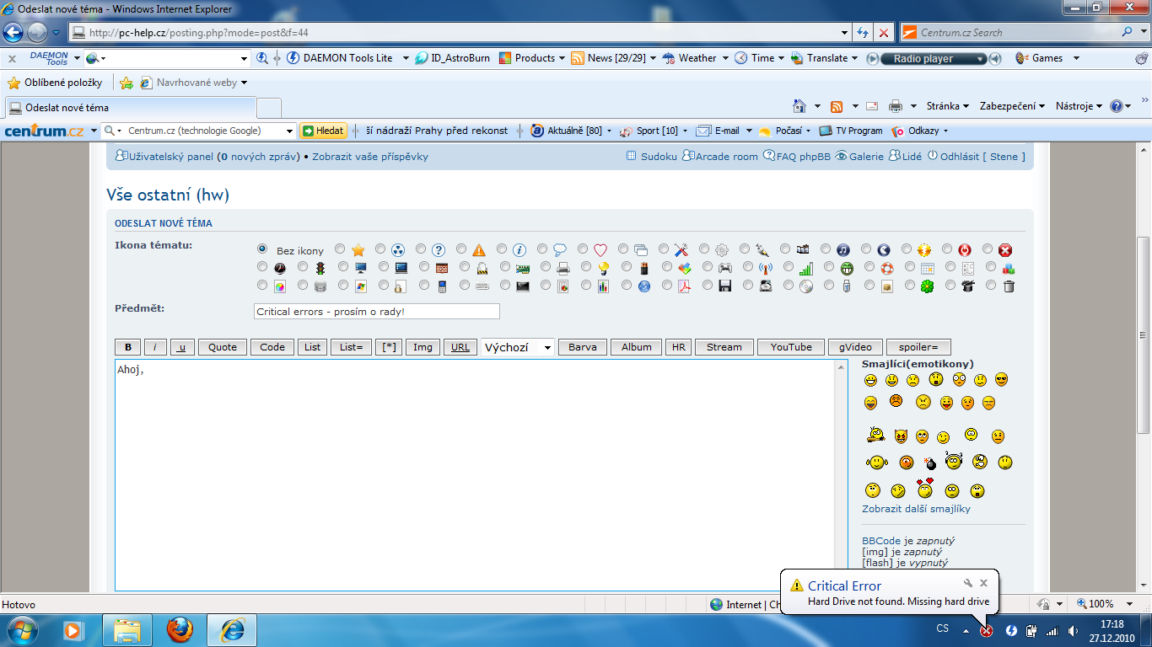The image size is (1152, 647).
Task: Select the traffic light topic icon radio
Action: [x=303, y=268]
